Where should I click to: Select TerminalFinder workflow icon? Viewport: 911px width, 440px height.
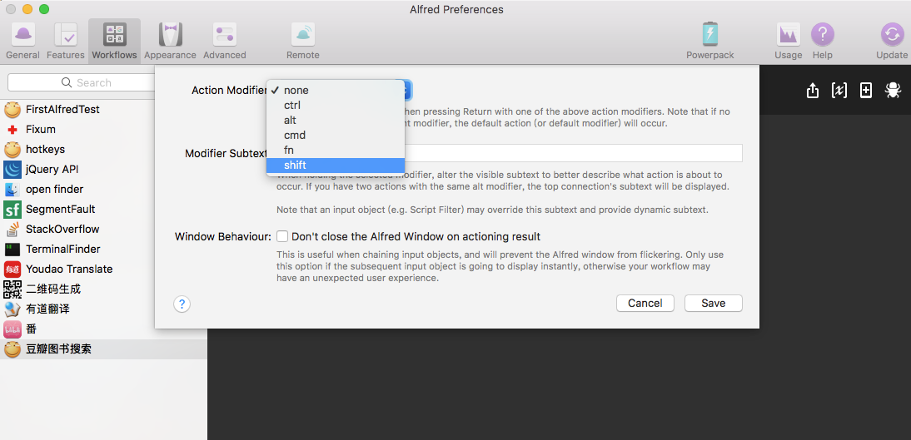[x=12, y=249]
